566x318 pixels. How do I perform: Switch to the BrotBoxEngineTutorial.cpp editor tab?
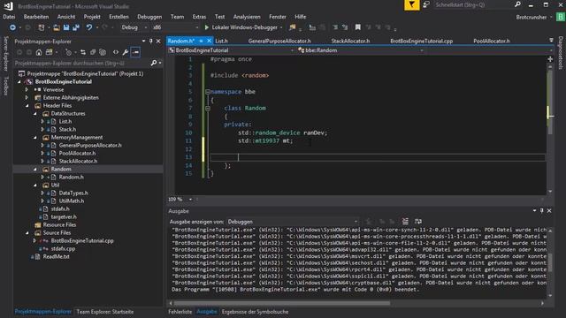[421, 42]
